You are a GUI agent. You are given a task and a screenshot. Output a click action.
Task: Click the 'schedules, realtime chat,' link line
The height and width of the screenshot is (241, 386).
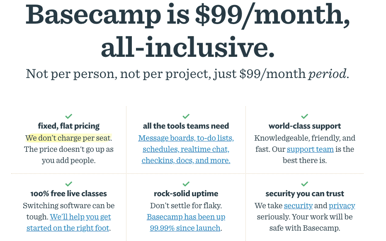pyautogui.click(x=186, y=149)
